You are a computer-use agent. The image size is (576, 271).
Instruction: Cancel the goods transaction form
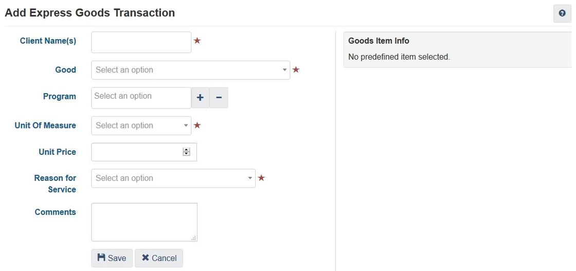(x=159, y=258)
